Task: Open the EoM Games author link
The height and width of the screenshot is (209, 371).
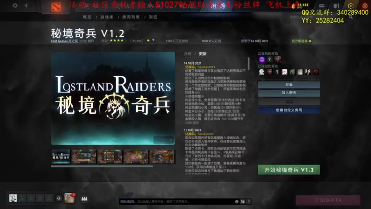Action: point(64,41)
